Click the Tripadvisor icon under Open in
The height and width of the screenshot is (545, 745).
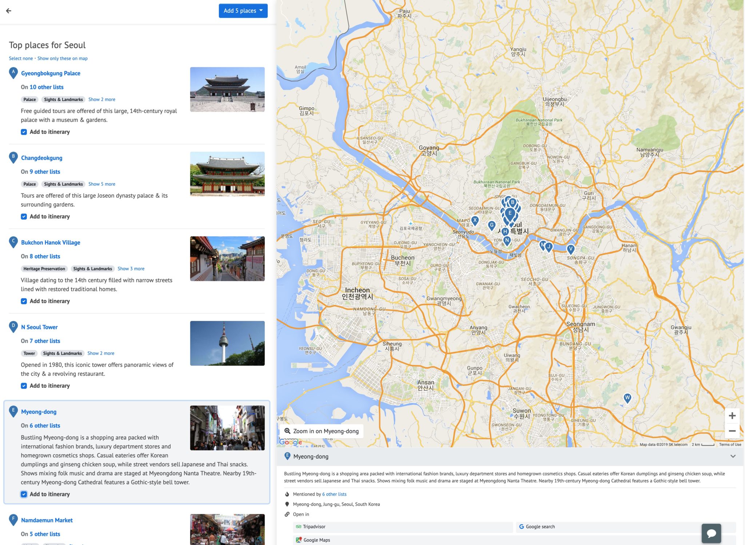click(x=299, y=526)
